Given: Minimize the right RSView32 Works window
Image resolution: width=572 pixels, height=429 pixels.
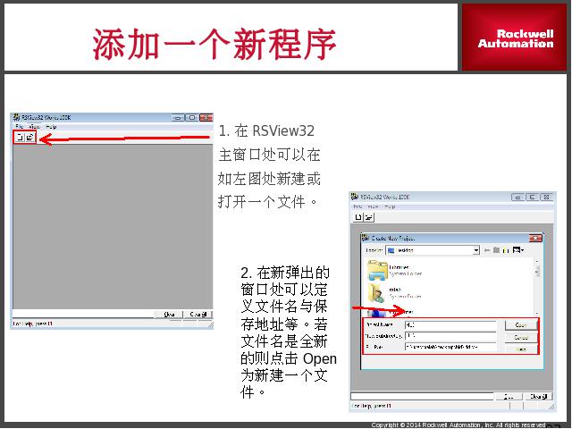Looking at the screenshot, I should (x=518, y=197).
